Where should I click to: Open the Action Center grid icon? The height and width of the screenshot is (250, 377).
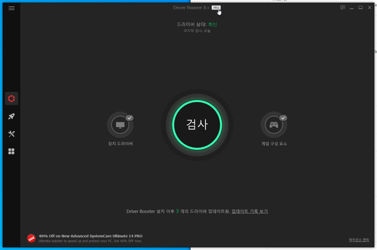(12, 151)
